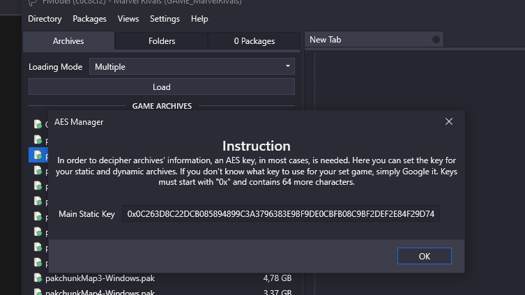Click the pakchunkMap3-Windows.pak file icon
This screenshot has width=525, height=295.
38,278
